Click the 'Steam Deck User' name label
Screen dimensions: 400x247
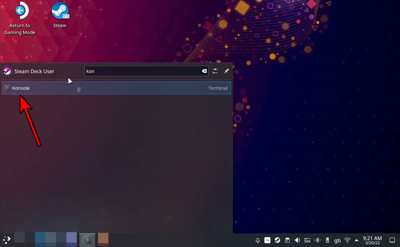34,71
